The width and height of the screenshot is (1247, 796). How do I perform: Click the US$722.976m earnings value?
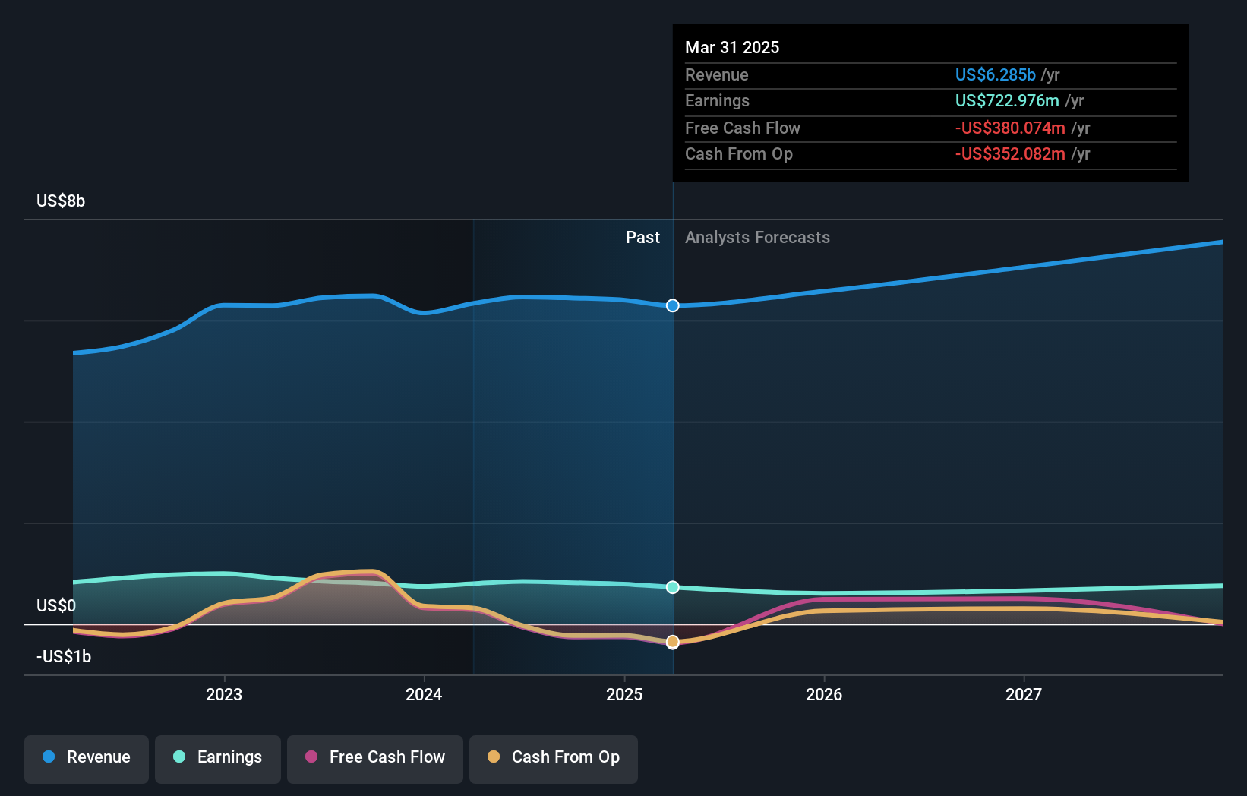point(1007,100)
